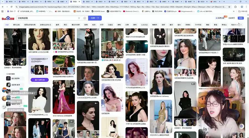Select the 全部 filter tab
This screenshot has height=138, width=249.
click(x=7, y=25)
